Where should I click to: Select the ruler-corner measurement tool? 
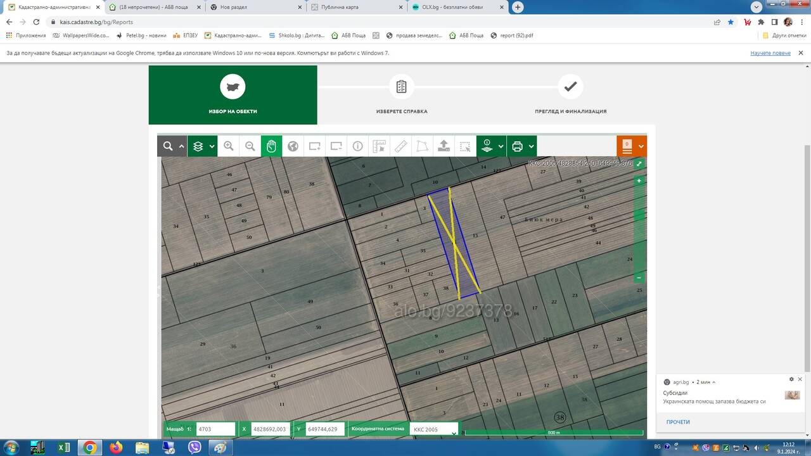(x=380, y=146)
